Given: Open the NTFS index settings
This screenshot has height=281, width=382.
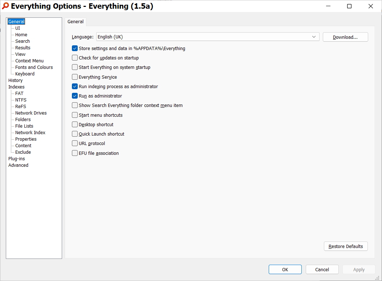Looking at the screenshot, I should tap(21, 100).
